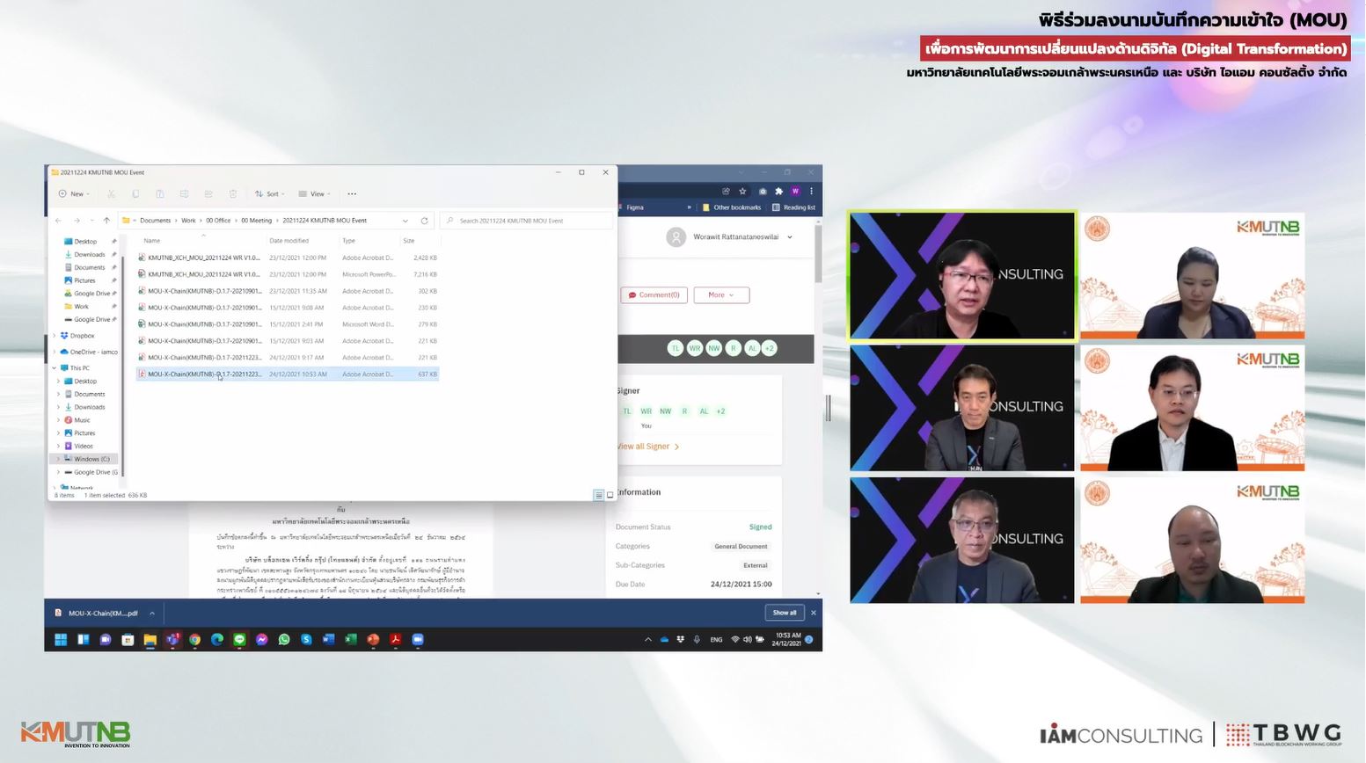Open the See more ellipsis in Explorer toolbar
The height and width of the screenshot is (763, 1366).
point(352,194)
